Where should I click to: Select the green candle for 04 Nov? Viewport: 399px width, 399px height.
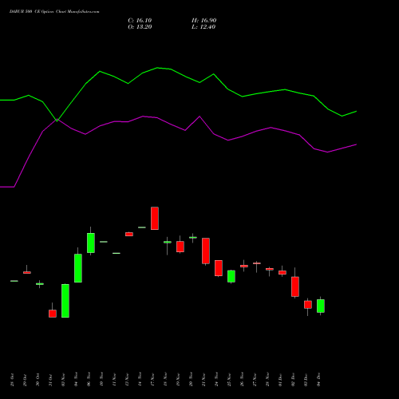point(78,268)
